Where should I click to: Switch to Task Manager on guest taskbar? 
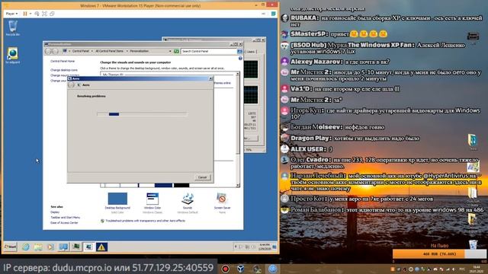pyautogui.click(x=76, y=247)
